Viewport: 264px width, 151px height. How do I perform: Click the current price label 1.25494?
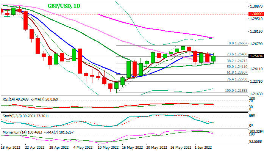(x=256, y=56)
